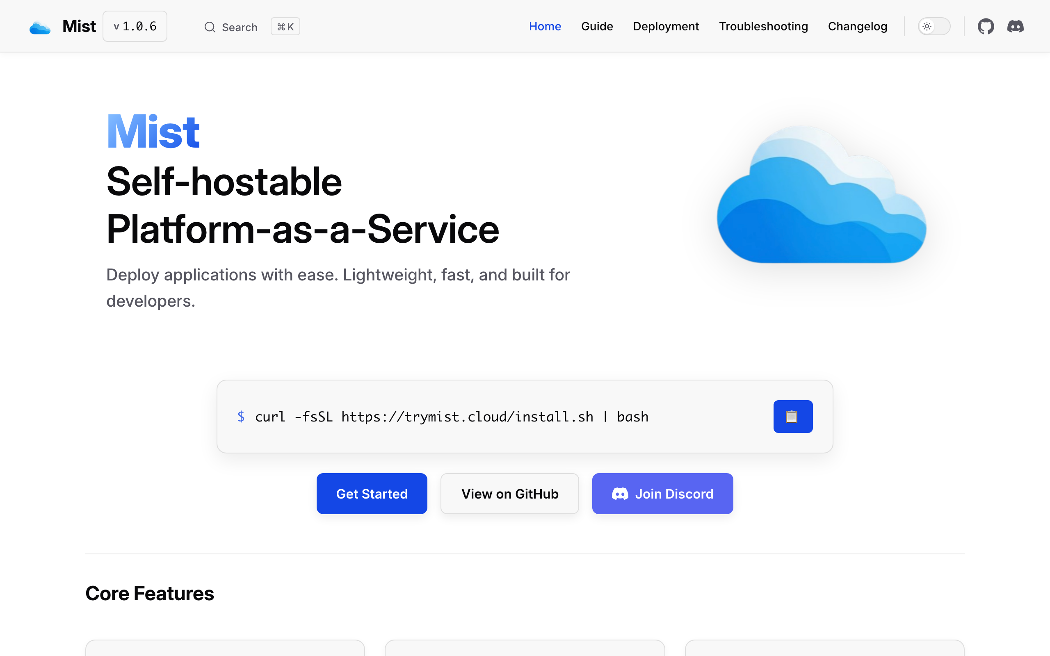Copy install command with clipboard button
Viewport: 1050px width, 656px height.
coord(792,416)
